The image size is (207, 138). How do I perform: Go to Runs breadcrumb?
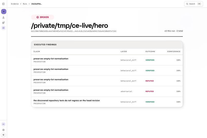(25, 4)
